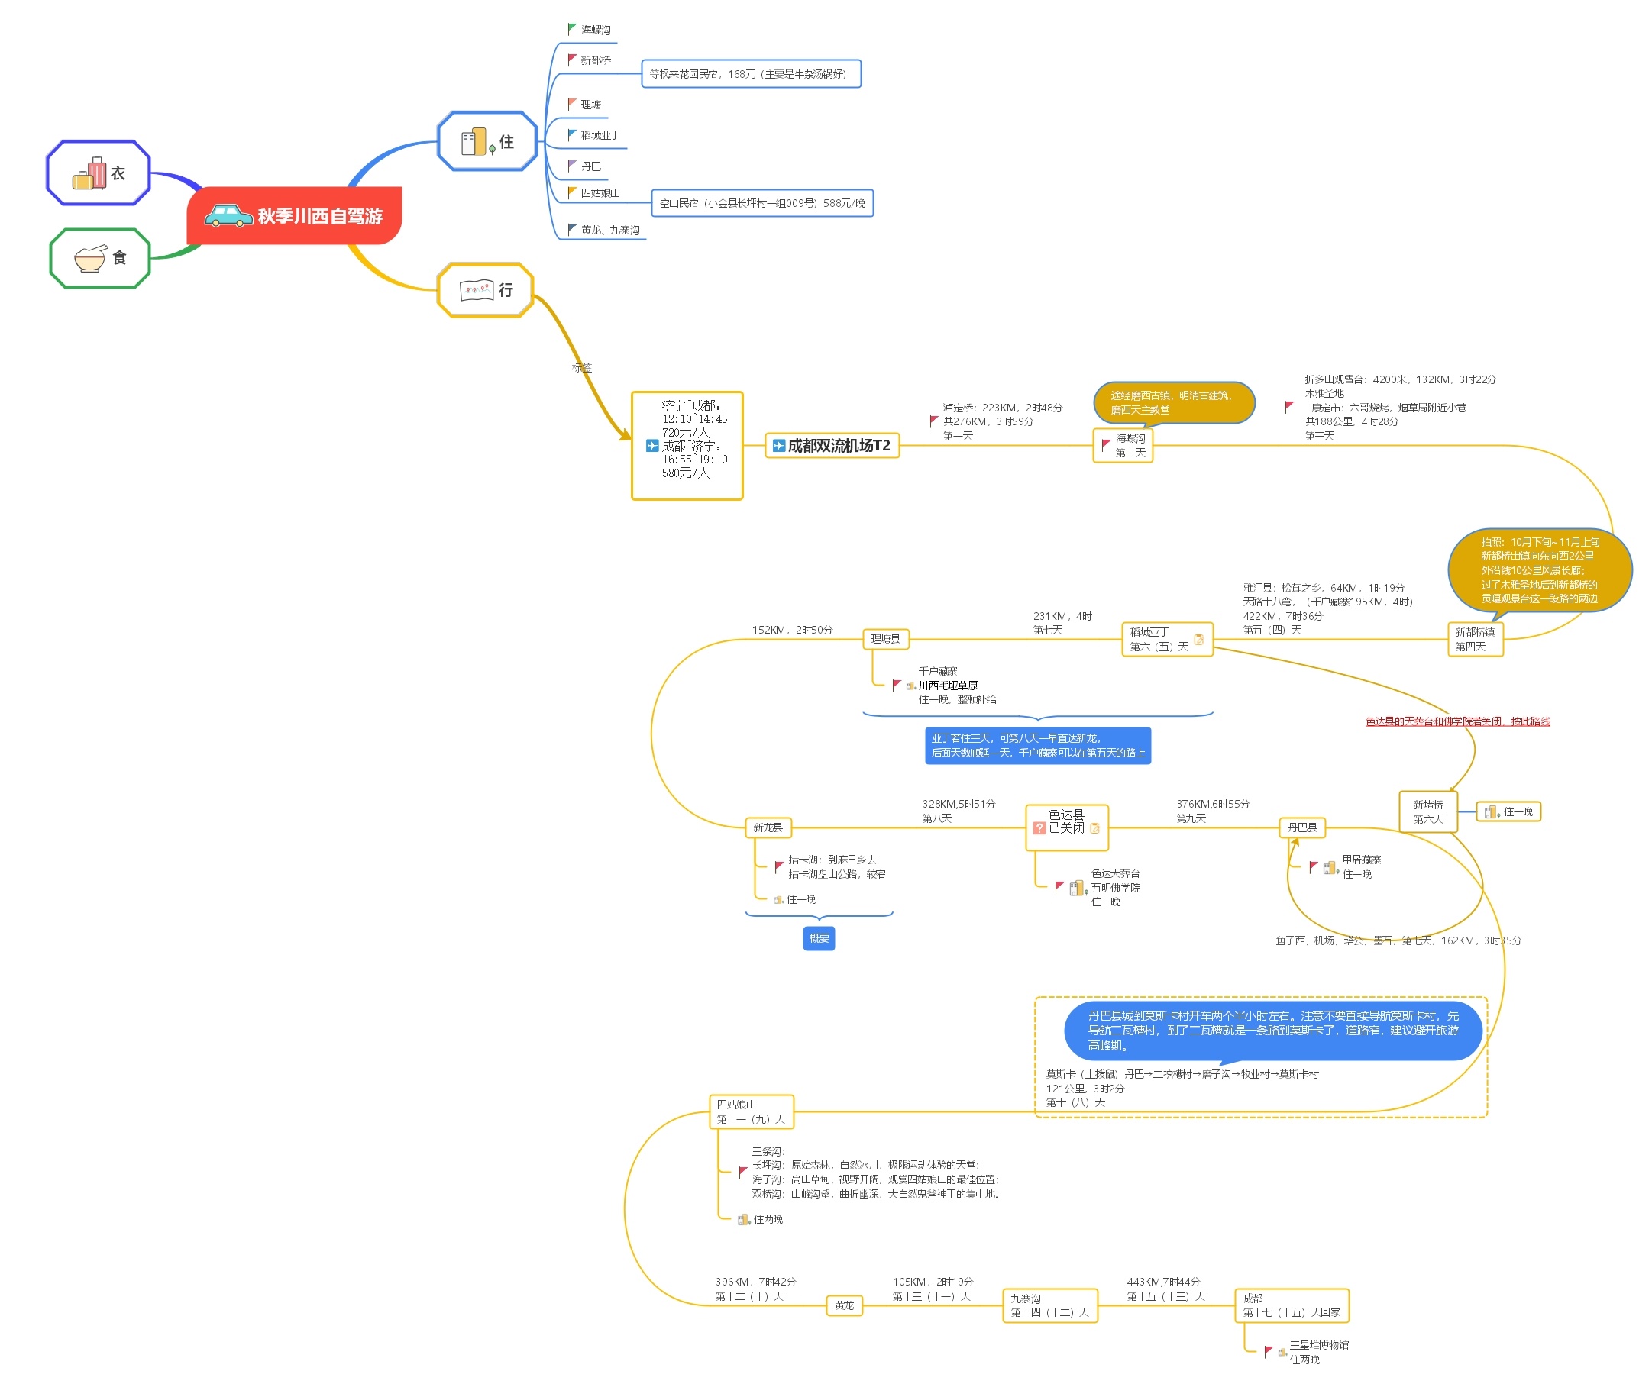Screen dimensions: 1652x1384
Task: Click the orange 途经磨西古镇 callout bubble
Action: (1172, 402)
